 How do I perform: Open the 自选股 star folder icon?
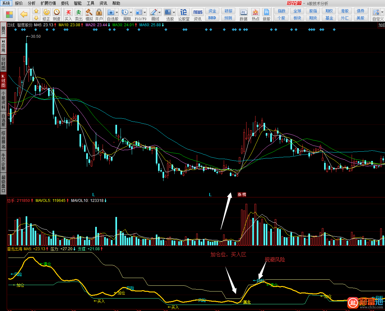(x=111, y=12)
